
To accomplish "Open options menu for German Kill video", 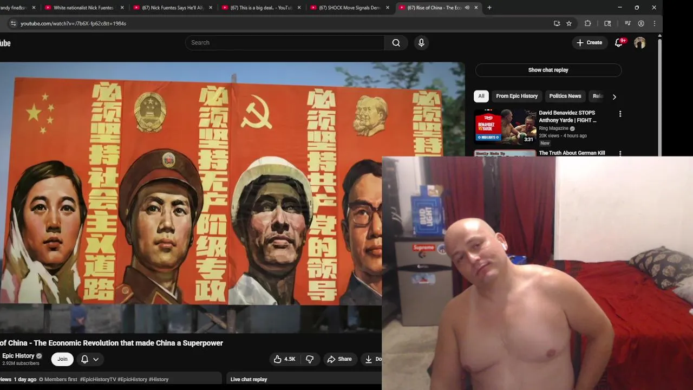I will pos(620,153).
